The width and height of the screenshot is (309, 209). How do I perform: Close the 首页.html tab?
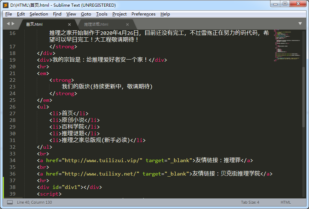pos(69,24)
